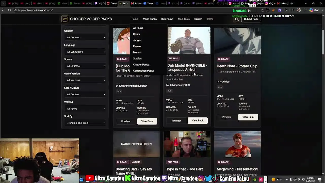Expand the Content filter dropdown
The width and height of the screenshot is (325, 183).
86,37
